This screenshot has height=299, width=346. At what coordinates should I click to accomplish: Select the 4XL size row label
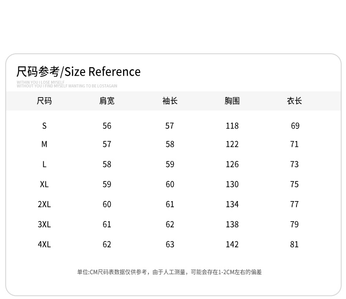point(44,244)
